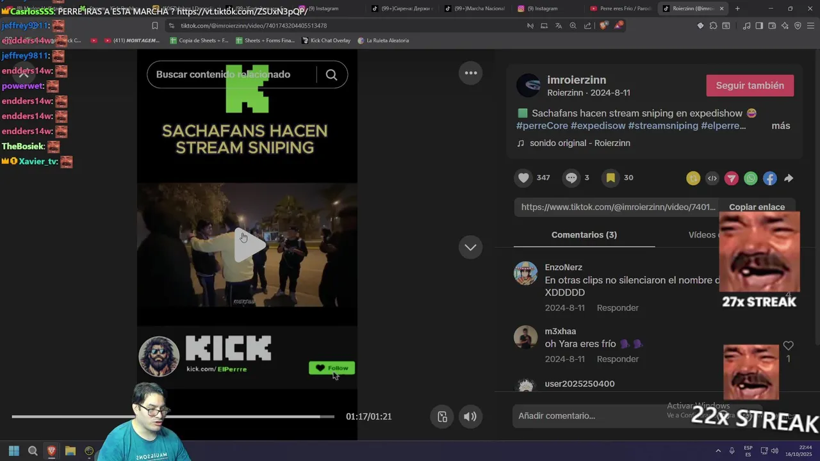Go to next video with down chevron
The height and width of the screenshot is (461, 820).
[470, 247]
